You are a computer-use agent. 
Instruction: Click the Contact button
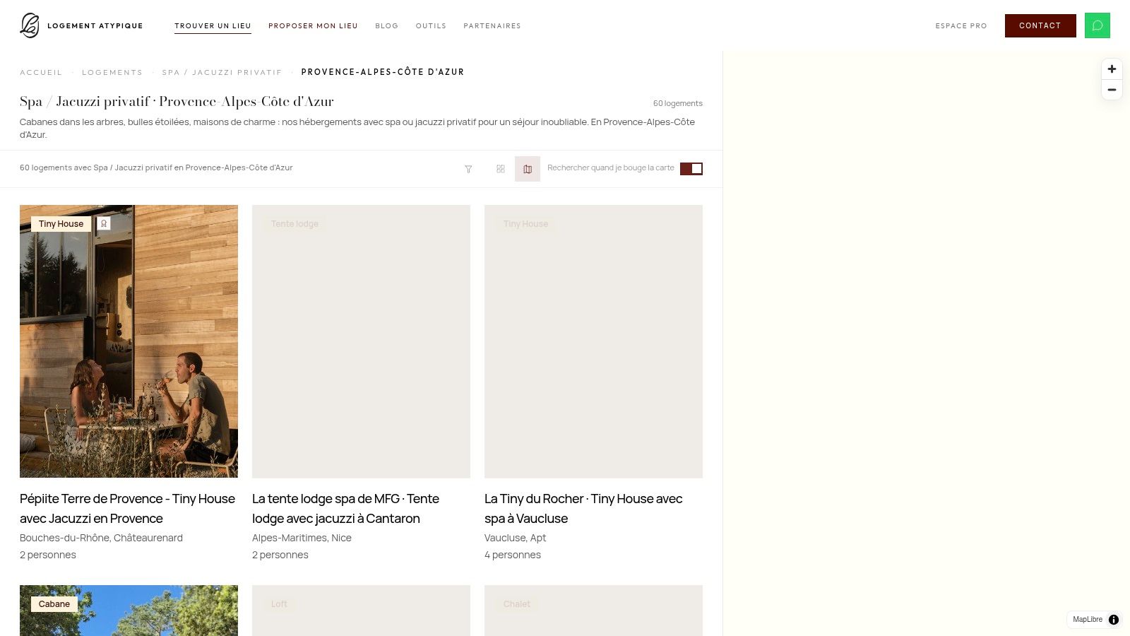point(1040,25)
